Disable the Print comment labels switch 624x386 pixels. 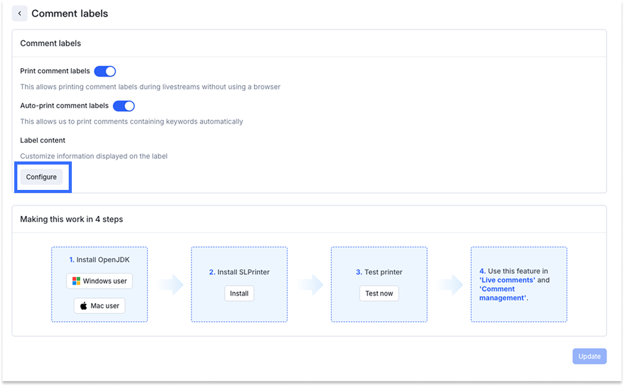click(105, 71)
